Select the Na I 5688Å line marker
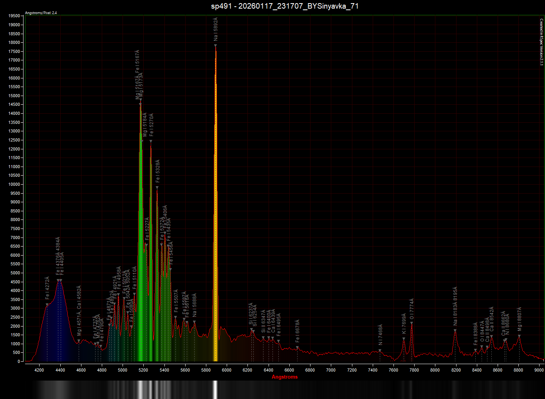545x399 pixels. 194,322
